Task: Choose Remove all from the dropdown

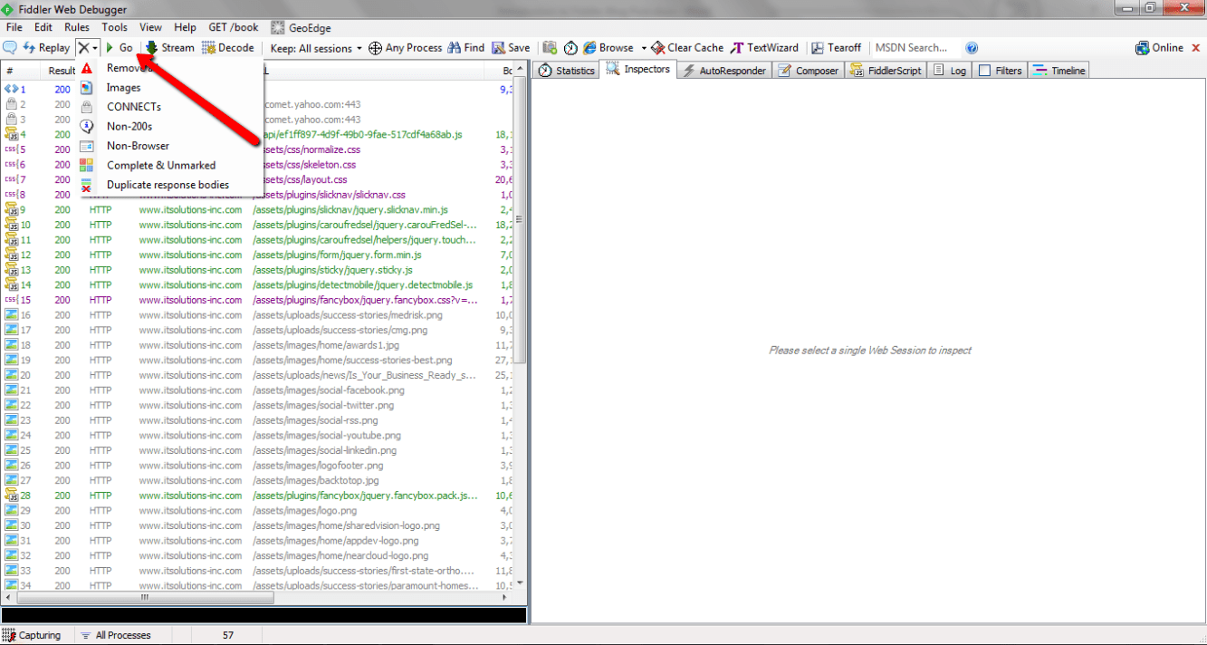Action: [x=172, y=68]
